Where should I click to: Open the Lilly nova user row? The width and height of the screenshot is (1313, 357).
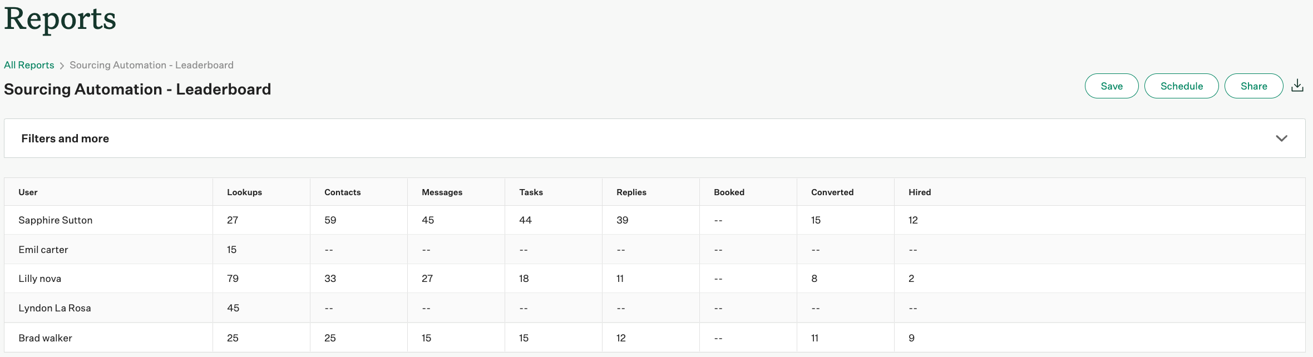coord(654,279)
